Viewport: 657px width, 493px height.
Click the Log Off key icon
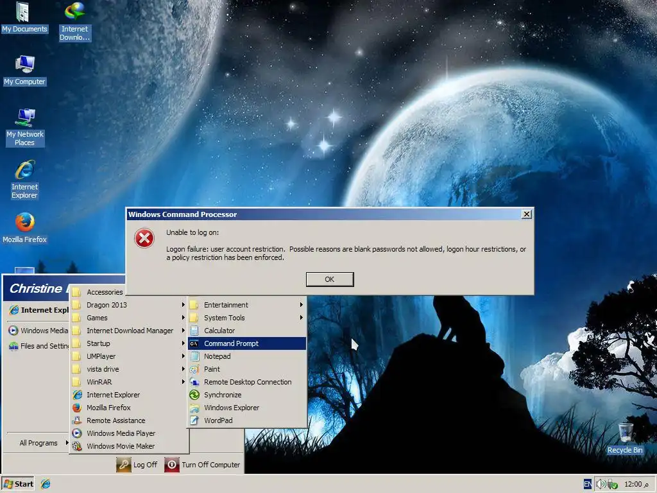tap(124, 465)
